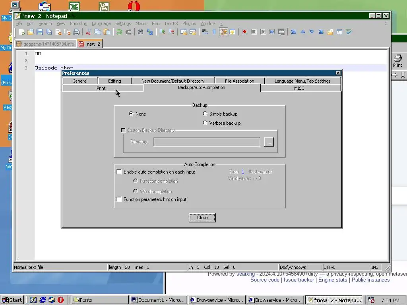Toggle Word wrap toolbar icon
The width and height of the screenshot is (407, 305).
205,32
